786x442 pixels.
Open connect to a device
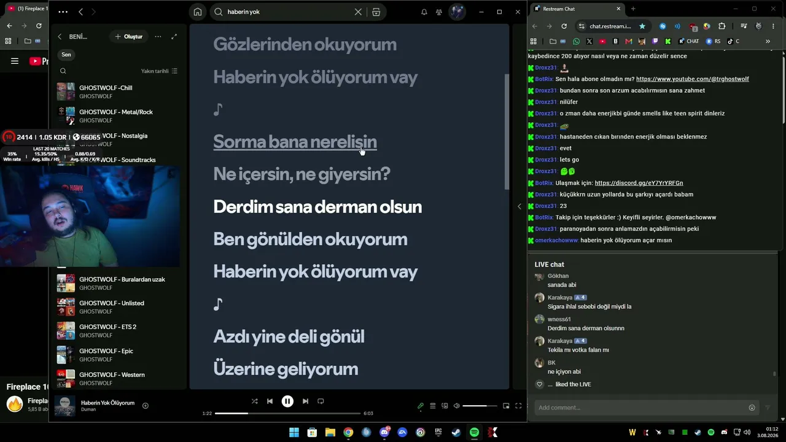pos(445,406)
